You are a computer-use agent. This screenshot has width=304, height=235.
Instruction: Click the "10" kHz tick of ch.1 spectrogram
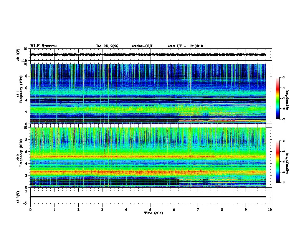(26, 65)
